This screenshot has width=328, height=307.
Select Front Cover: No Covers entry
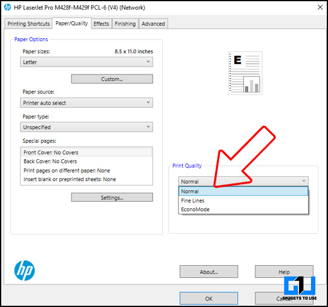point(87,152)
